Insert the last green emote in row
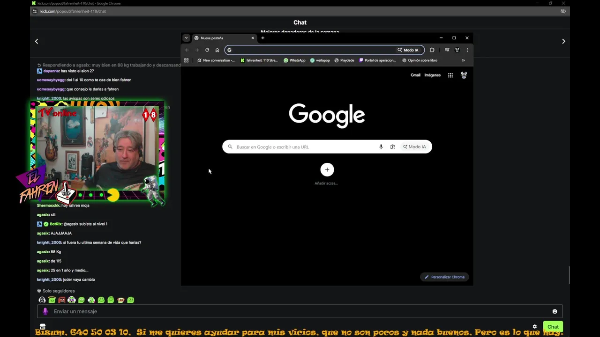This screenshot has width=600, height=337. coord(131,300)
